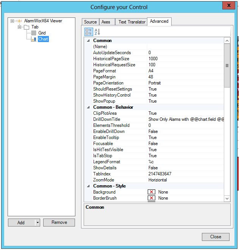Switch to the Source tab
Screen dimensions: 239x250
(x=90, y=22)
